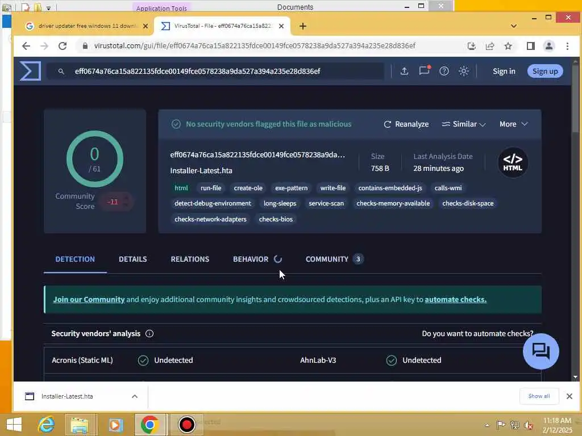Screen dimensions: 582x436
Task: Click the Installer-Latest.hta download item
Action: coord(67,396)
